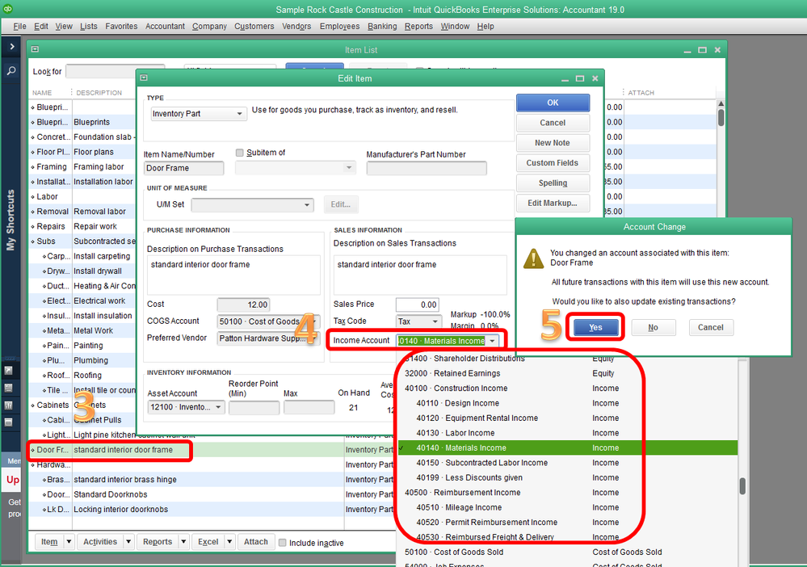The width and height of the screenshot is (807, 567).
Task: Click the Edit Item window menu icon
Action: coord(144,78)
